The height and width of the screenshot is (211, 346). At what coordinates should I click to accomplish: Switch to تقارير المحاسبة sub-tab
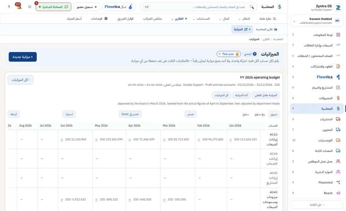(x=267, y=29)
